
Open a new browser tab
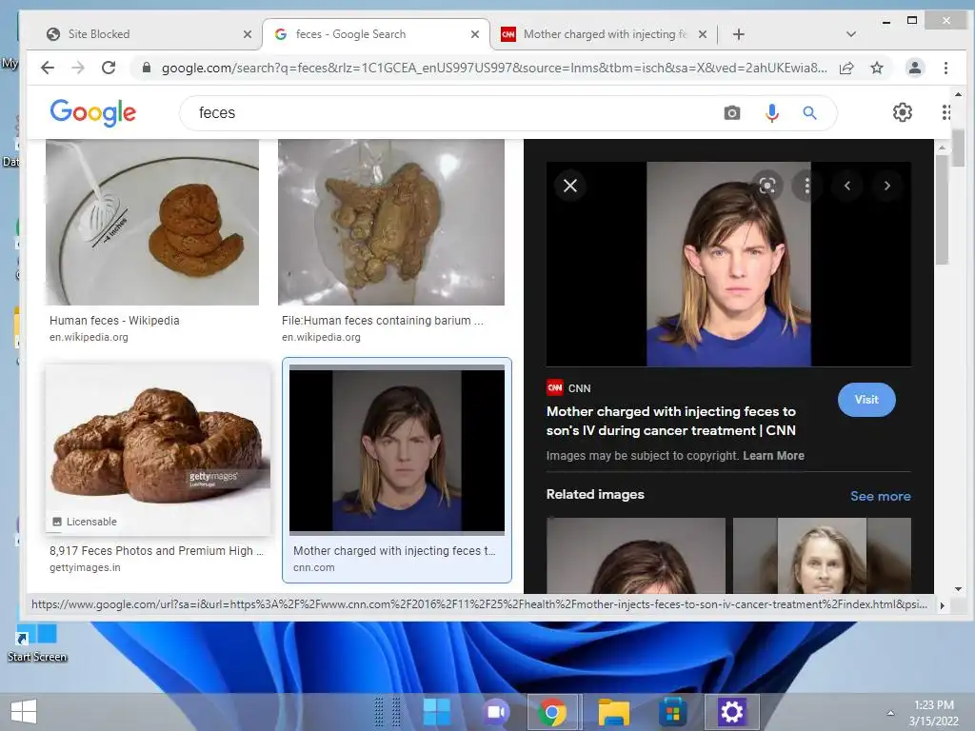coord(739,35)
